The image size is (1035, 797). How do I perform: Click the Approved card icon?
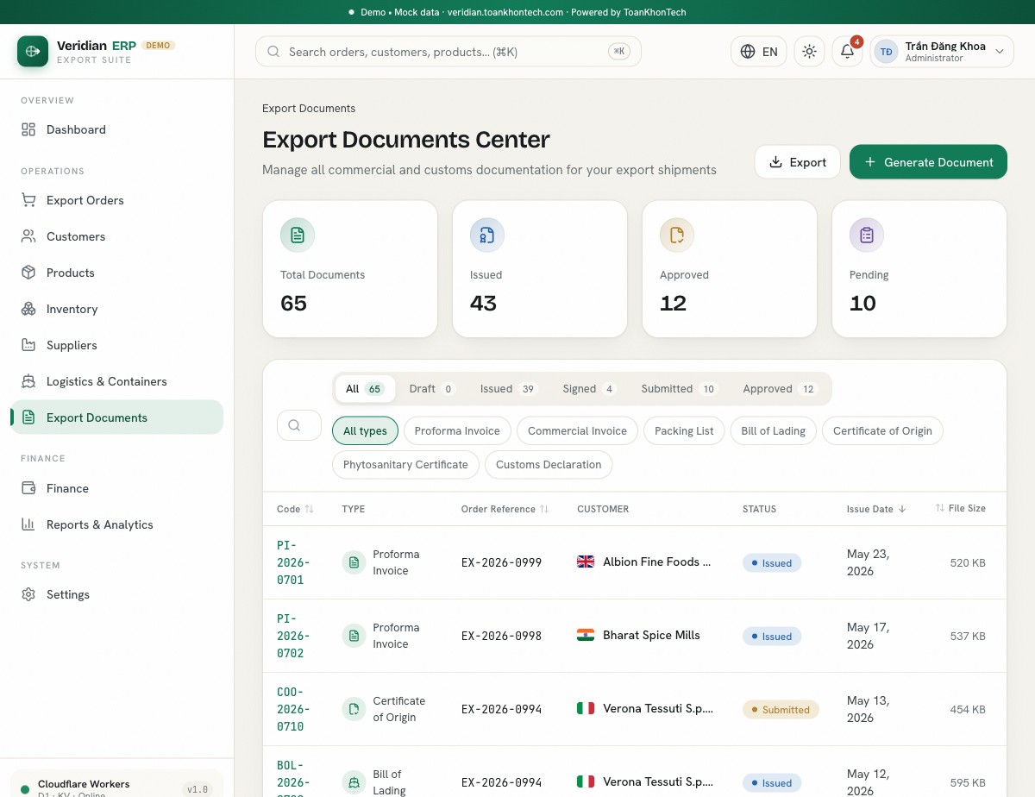point(677,235)
